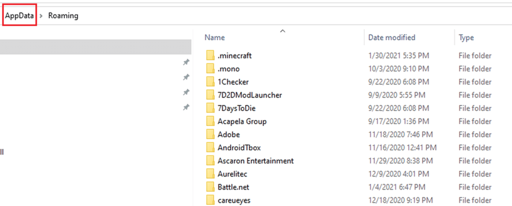Click the AppData breadcrumb in address bar
The image size is (512, 206).
tap(19, 15)
